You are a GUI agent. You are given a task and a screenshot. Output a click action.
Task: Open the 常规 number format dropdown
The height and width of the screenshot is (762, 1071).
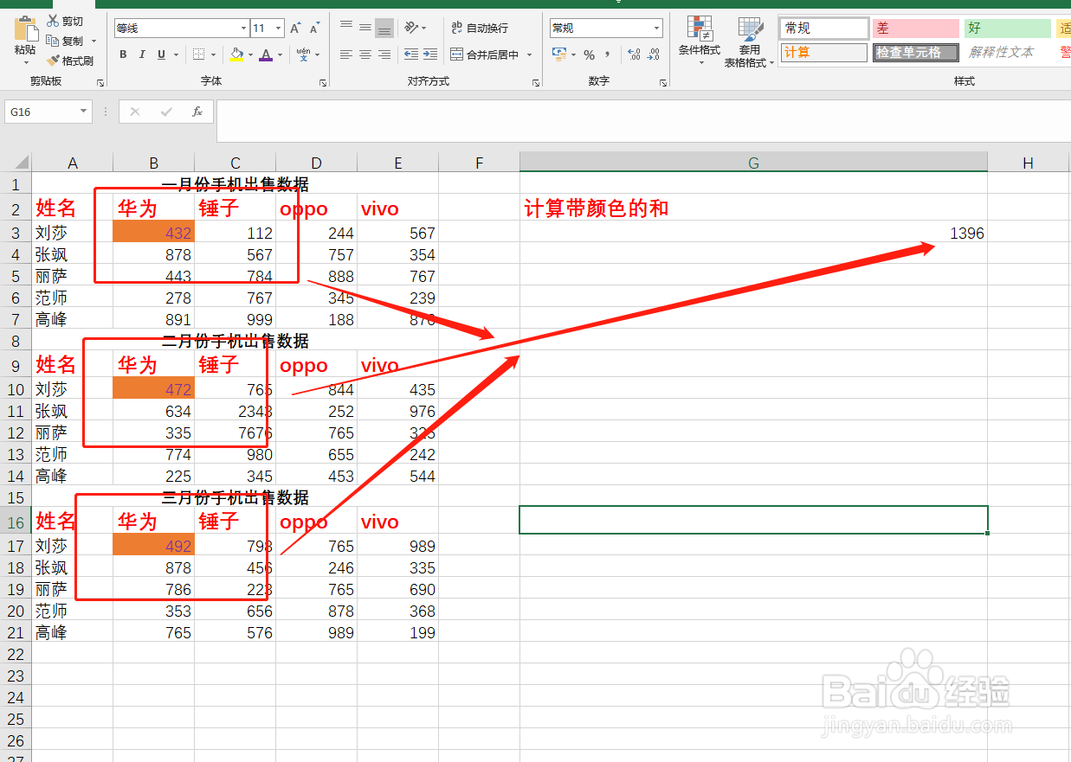pyautogui.click(x=655, y=28)
